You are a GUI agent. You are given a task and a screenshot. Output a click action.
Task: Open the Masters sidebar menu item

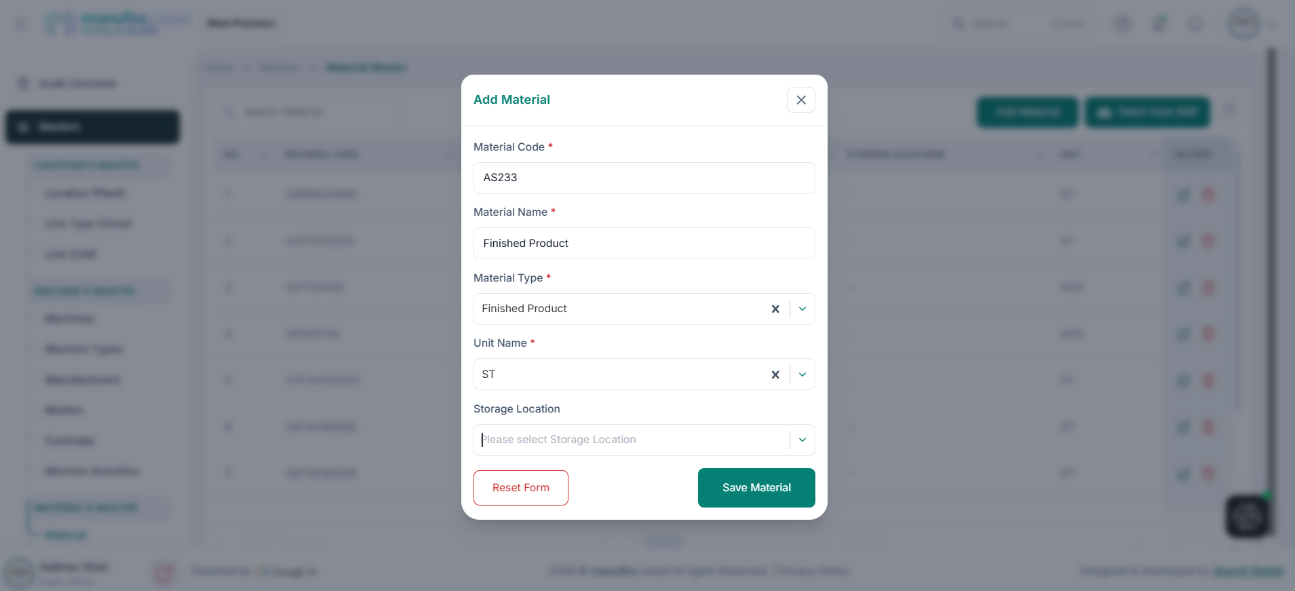coord(92,127)
